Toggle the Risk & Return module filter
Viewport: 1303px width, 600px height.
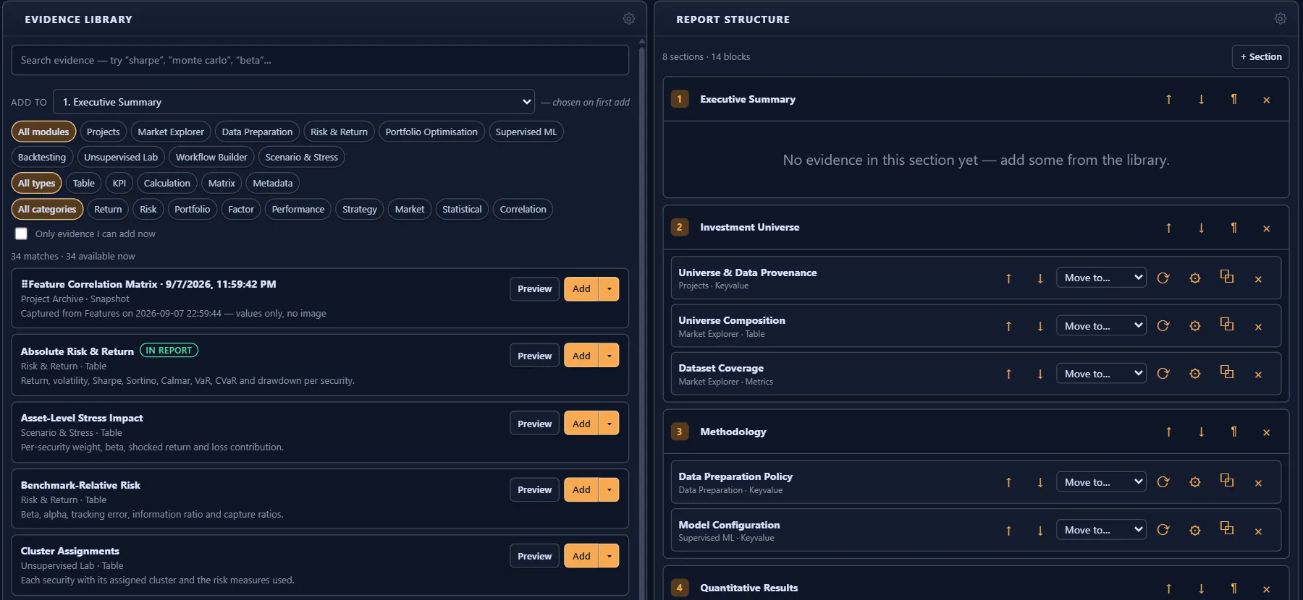(x=339, y=132)
